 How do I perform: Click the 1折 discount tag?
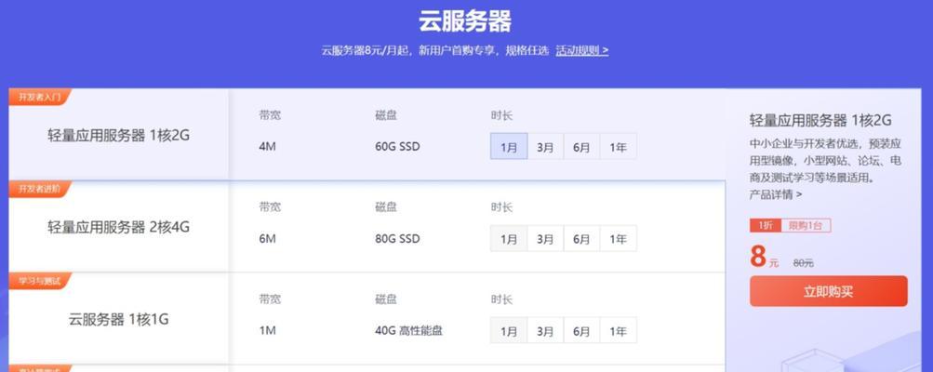click(x=765, y=226)
